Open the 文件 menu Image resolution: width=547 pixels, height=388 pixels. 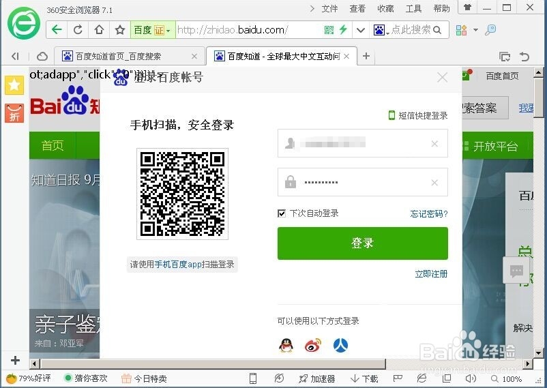tap(329, 8)
